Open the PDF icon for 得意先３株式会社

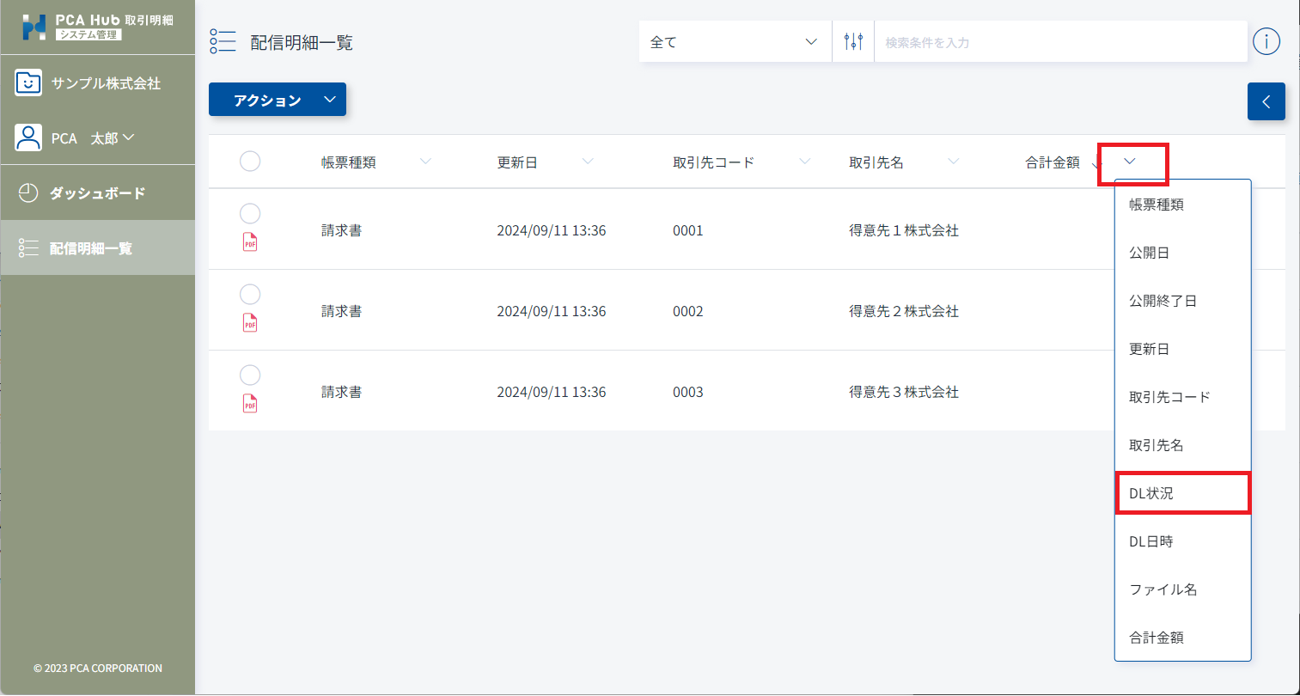[x=250, y=405]
